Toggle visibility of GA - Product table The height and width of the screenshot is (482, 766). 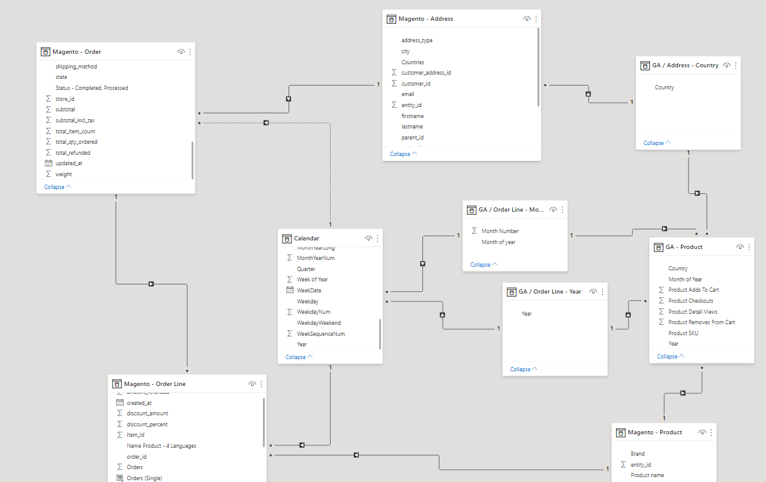point(740,247)
